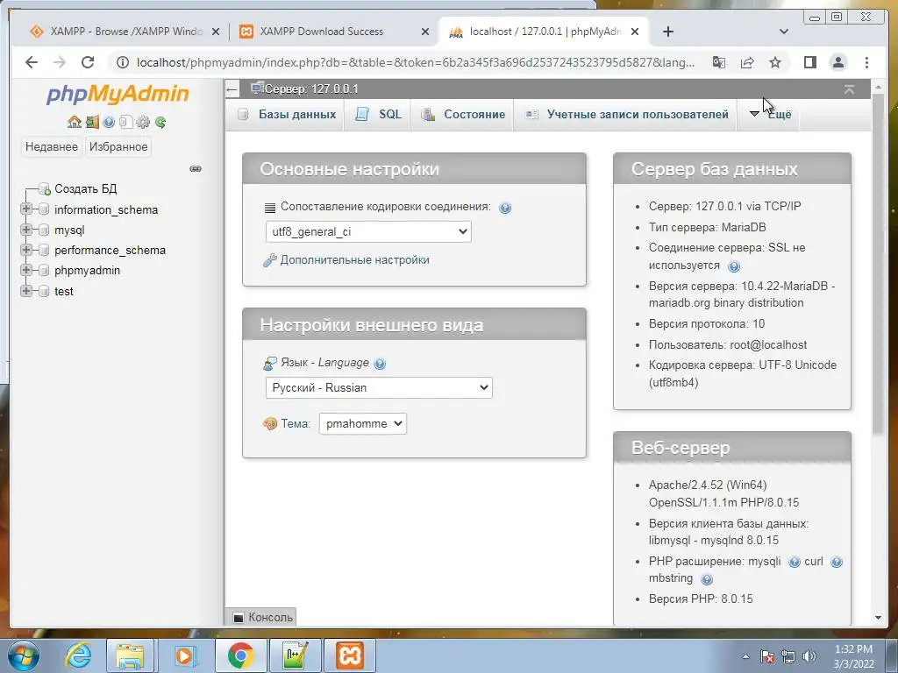Click the Избранное button
Screen dimensions: 898x673
[118, 146]
